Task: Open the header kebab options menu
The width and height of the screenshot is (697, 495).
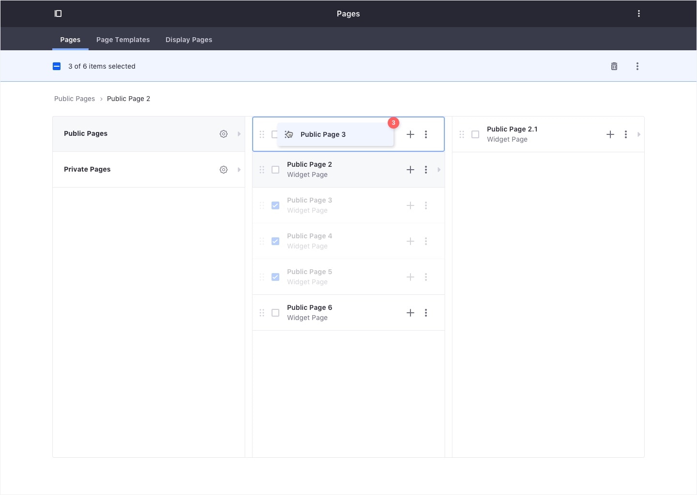Action: click(638, 14)
